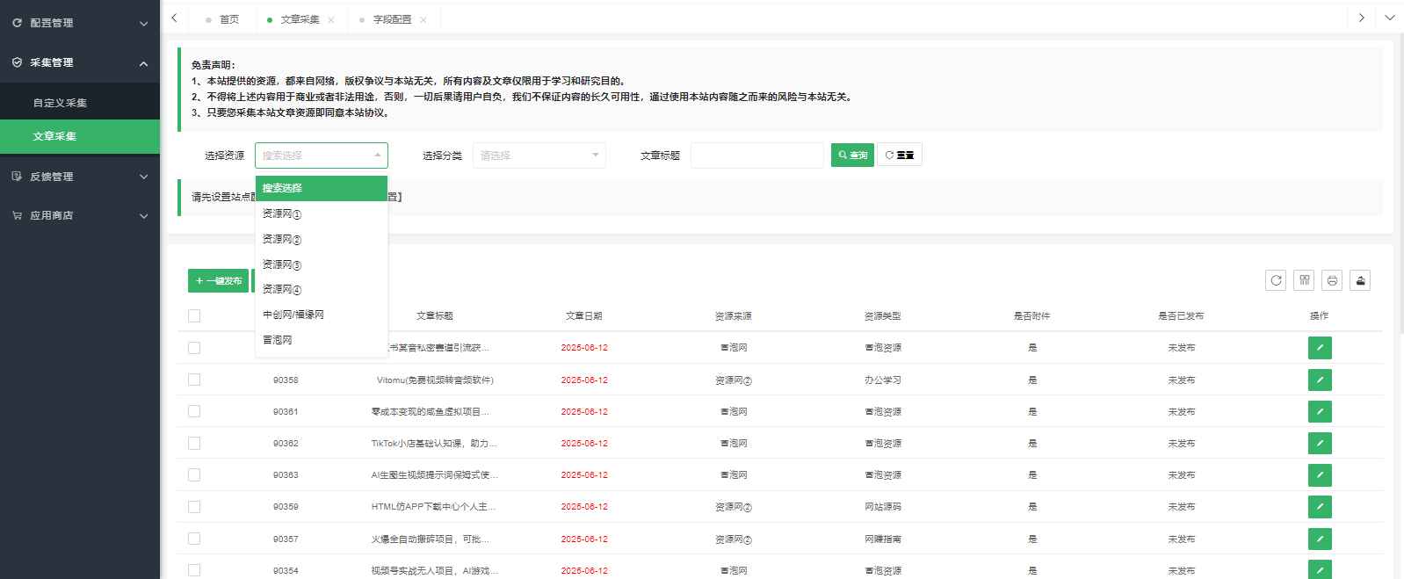The image size is (1404, 579).
Task: Click the title starting with TikTok小店基础认知课
Action: point(434,444)
